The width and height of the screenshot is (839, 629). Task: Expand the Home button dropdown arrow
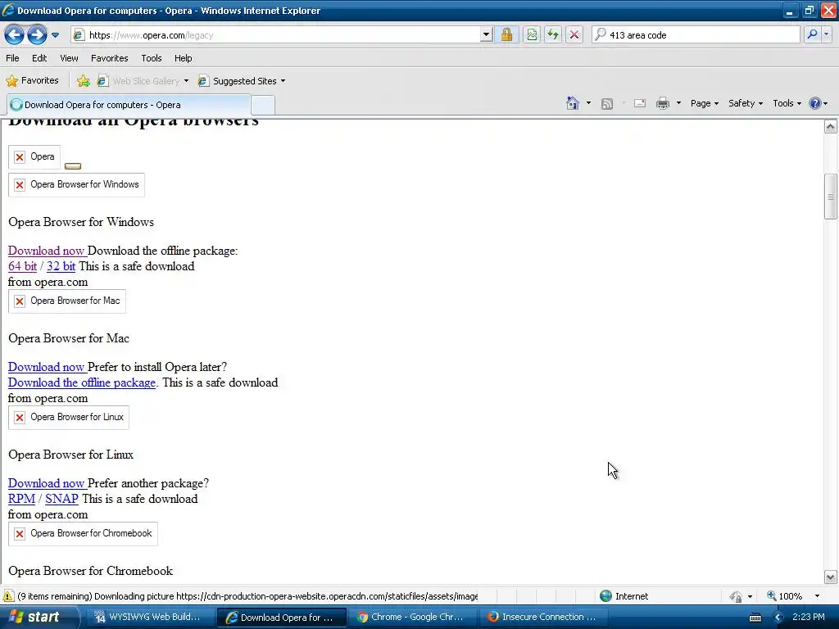pos(588,103)
